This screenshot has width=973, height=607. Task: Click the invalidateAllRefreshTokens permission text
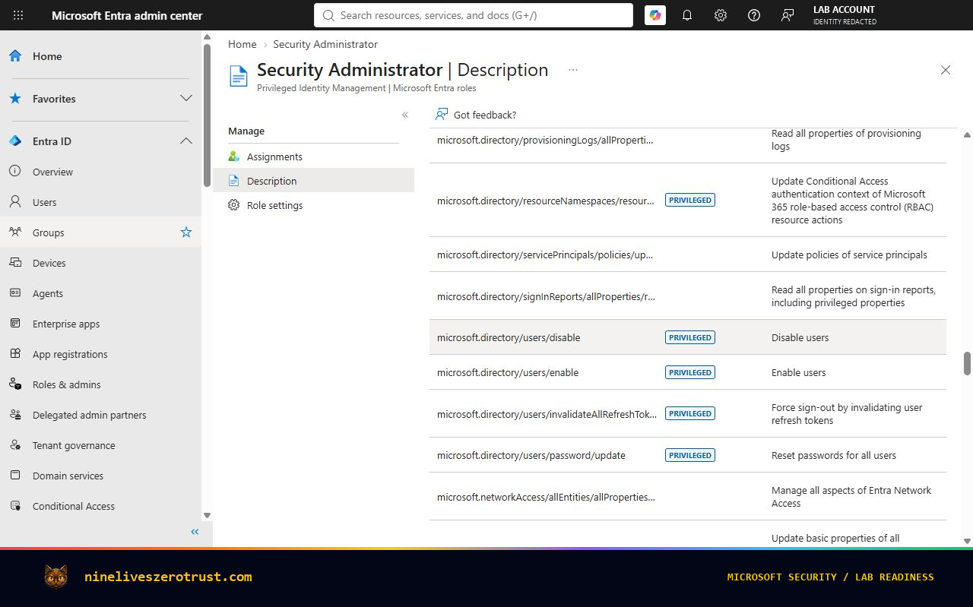pos(547,414)
